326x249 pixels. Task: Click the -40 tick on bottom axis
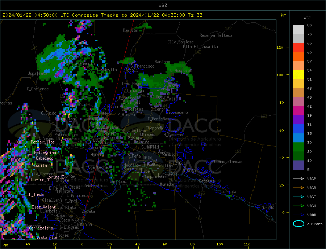pyautogui.click(x=26, y=244)
